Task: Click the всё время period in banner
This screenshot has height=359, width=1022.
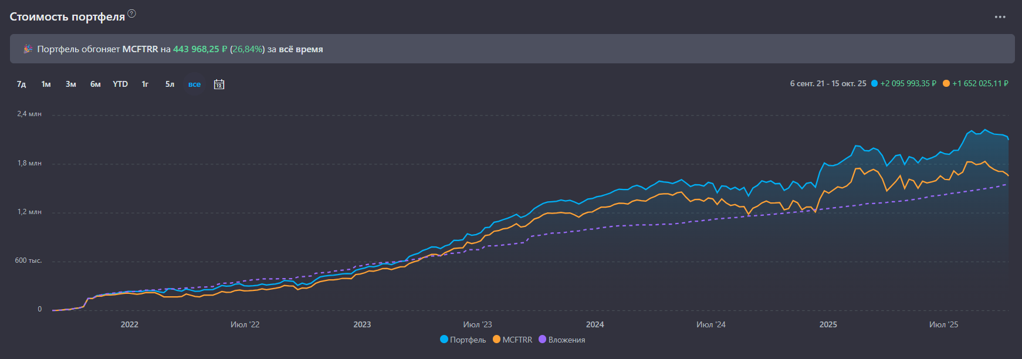Action: [x=300, y=49]
